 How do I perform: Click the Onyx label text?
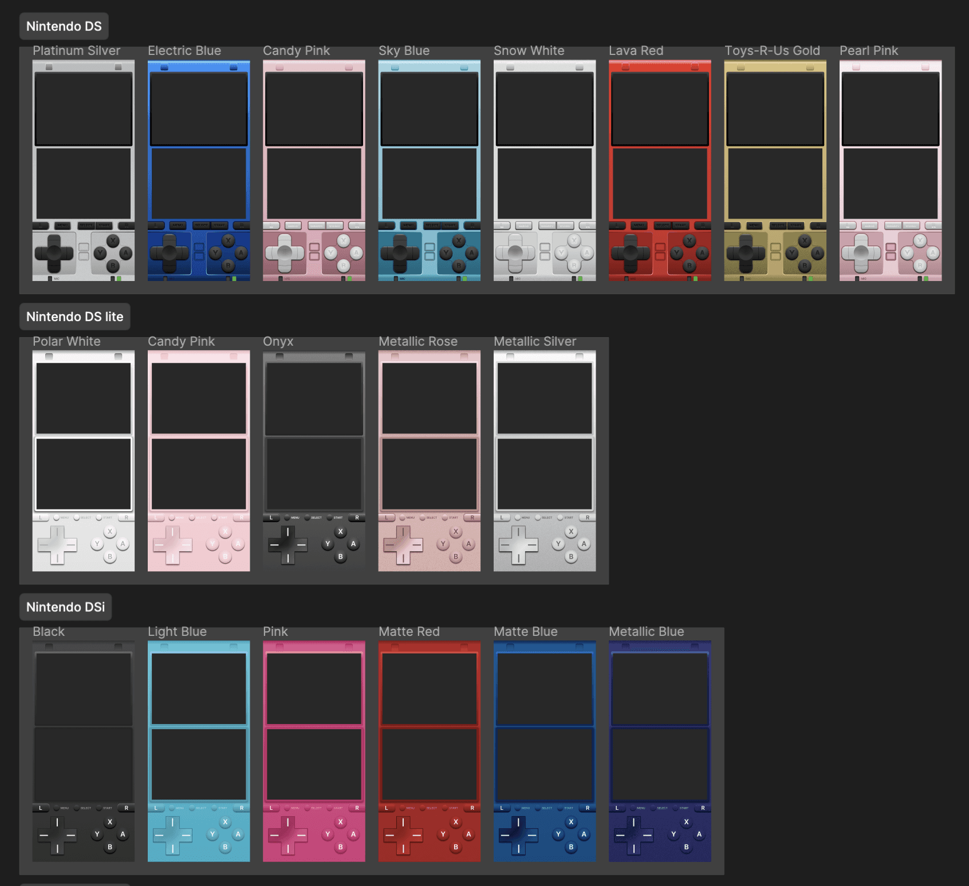[x=278, y=341]
